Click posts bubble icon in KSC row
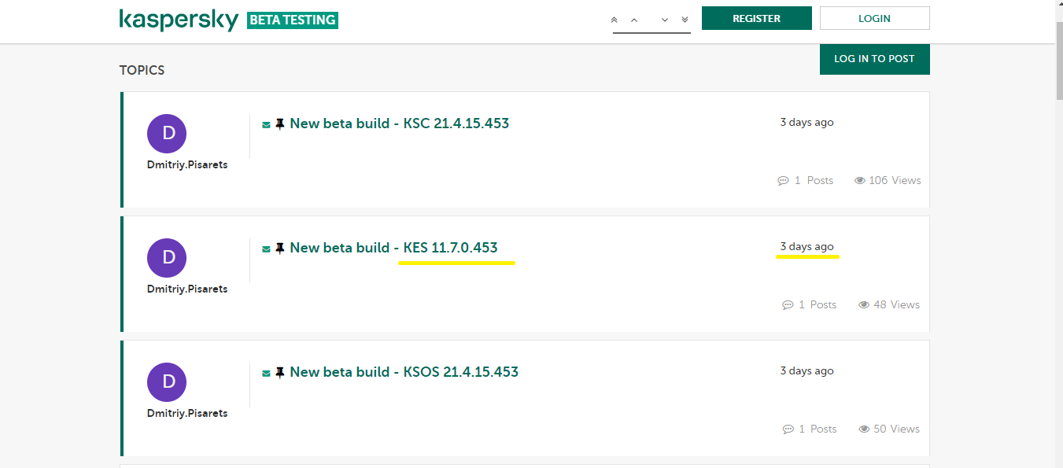 [783, 181]
